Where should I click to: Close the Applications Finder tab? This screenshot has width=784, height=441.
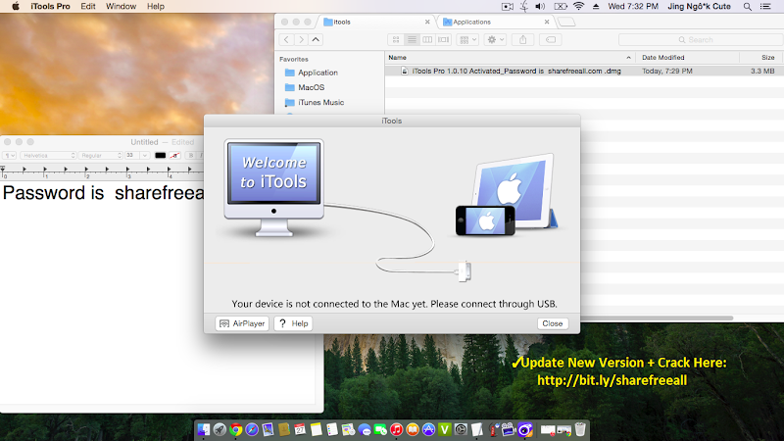click(547, 22)
